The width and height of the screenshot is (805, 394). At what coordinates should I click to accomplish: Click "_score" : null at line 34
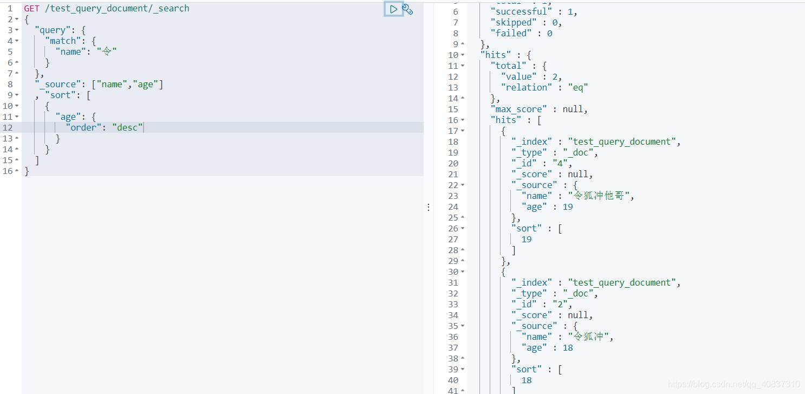point(552,315)
